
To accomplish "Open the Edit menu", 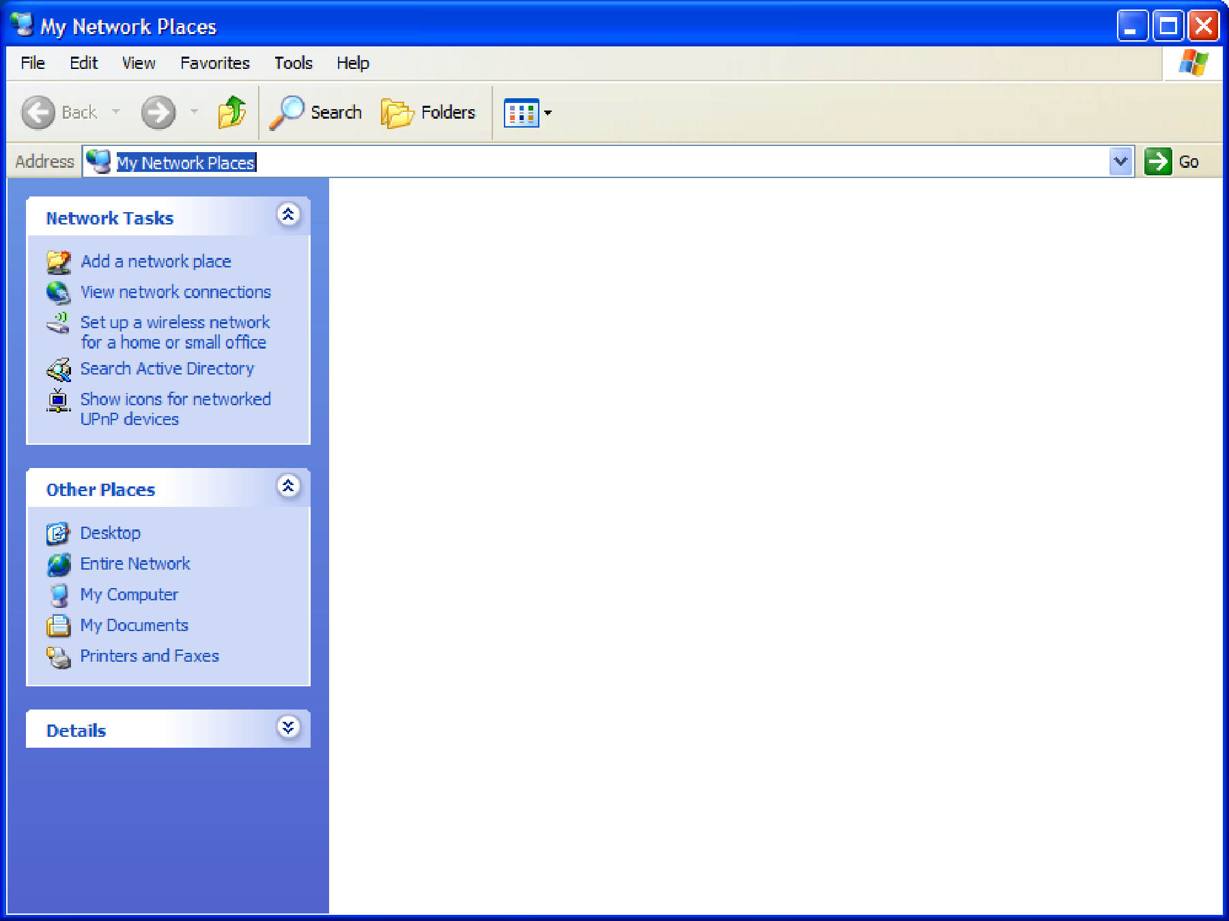I will click(x=84, y=63).
